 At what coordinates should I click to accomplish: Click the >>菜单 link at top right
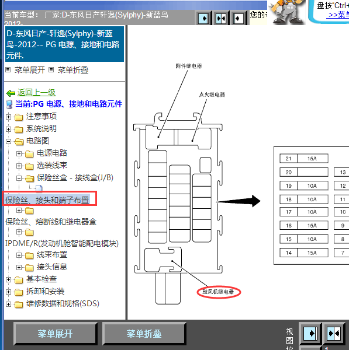tap(338, 15)
